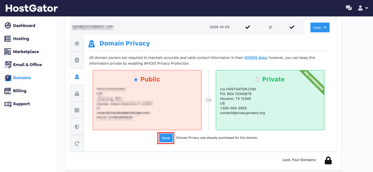Viewport: 373px width, 172px height.
Task: Open the Hosting section
Action: pyautogui.click(x=21, y=38)
